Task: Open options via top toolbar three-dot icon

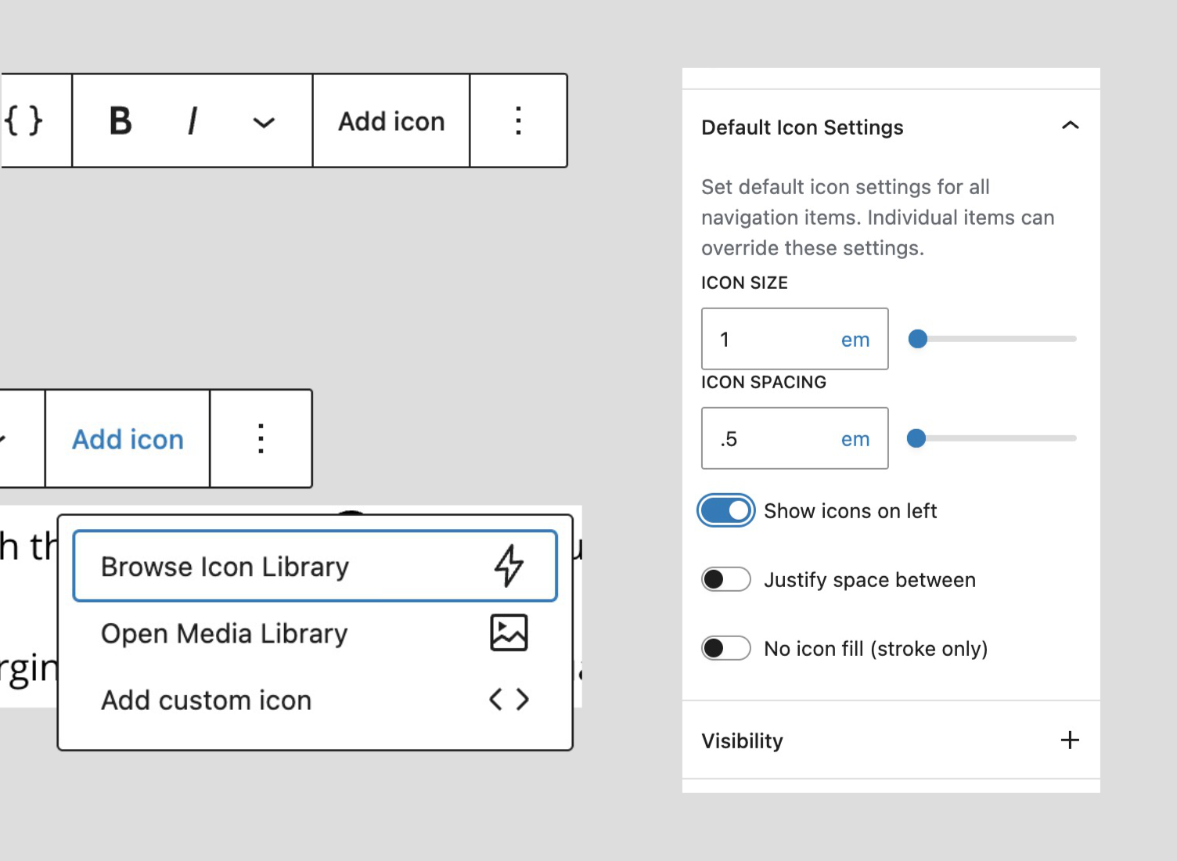Action: [518, 121]
